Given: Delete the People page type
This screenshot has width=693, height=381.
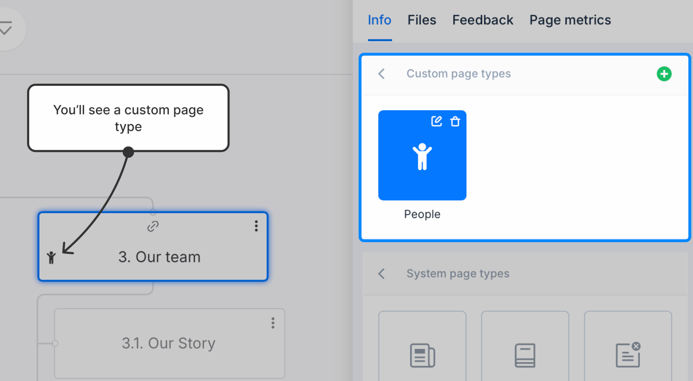Looking at the screenshot, I should pyautogui.click(x=455, y=121).
